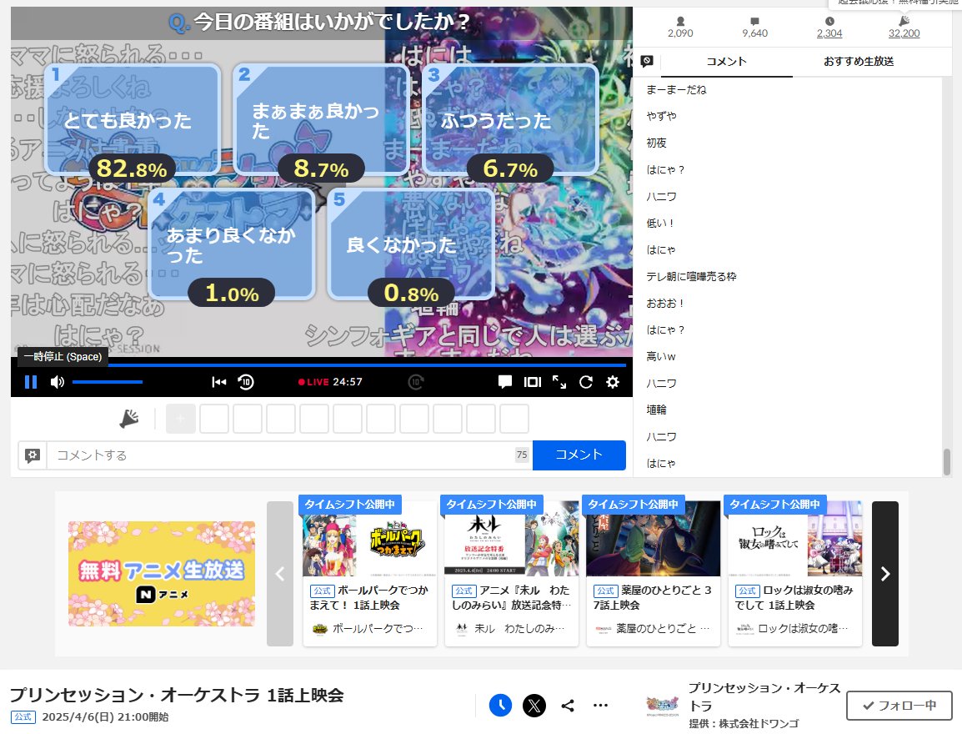Click poll option まあまあ良かった
The image size is (962, 734).
(x=321, y=119)
